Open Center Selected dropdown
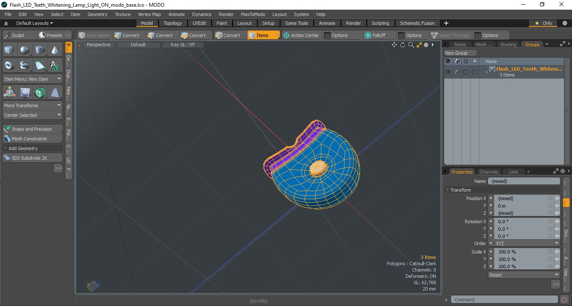 tap(32, 115)
